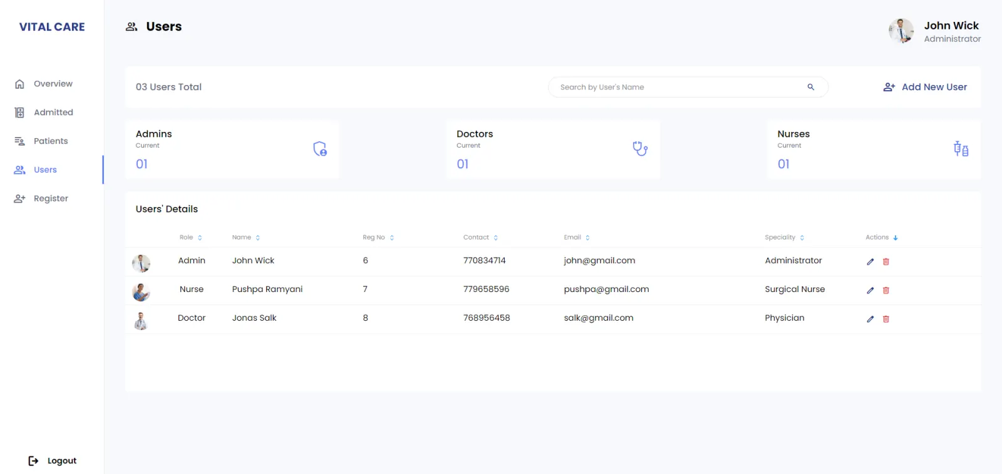Click Jonas Salk's avatar thumbnail
Viewport: 1002px width, 474px height.
(141, 321)
